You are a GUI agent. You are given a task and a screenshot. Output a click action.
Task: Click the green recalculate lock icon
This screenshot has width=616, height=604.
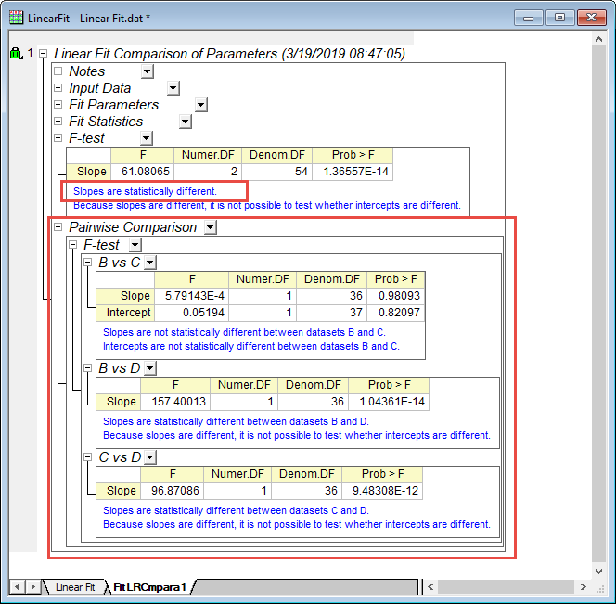(16, 54)
